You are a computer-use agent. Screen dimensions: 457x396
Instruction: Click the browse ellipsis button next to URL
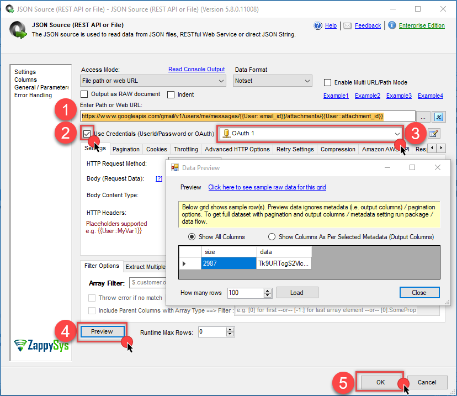coord(424,117)
